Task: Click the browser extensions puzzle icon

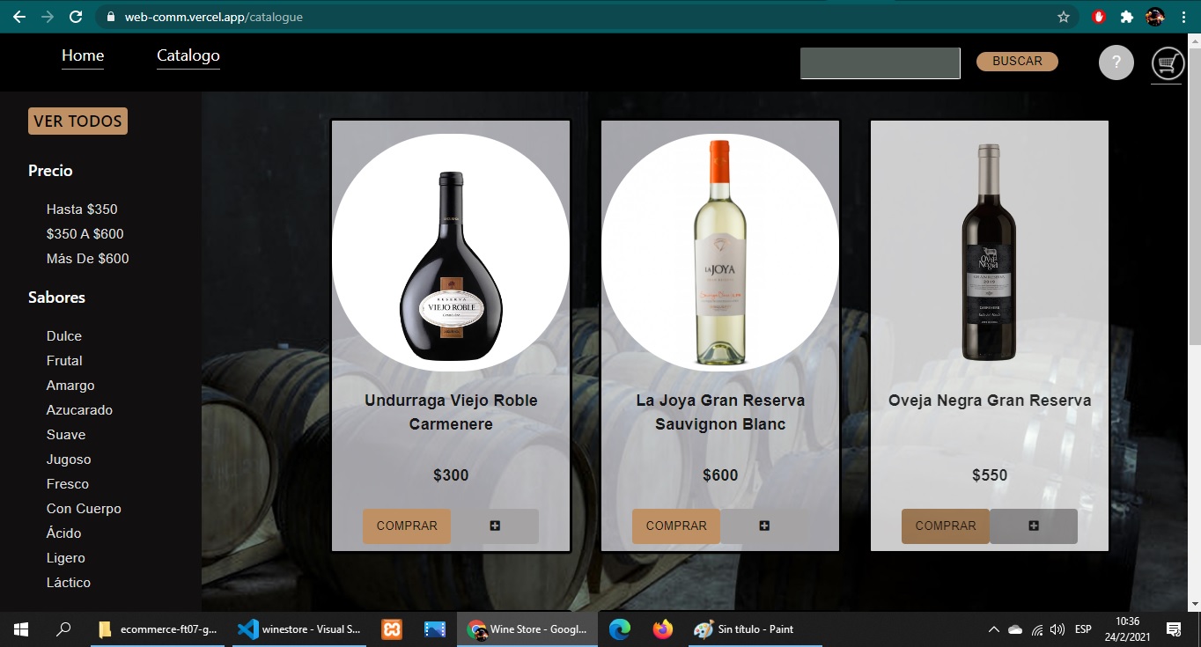Action: click(1128, 15)
